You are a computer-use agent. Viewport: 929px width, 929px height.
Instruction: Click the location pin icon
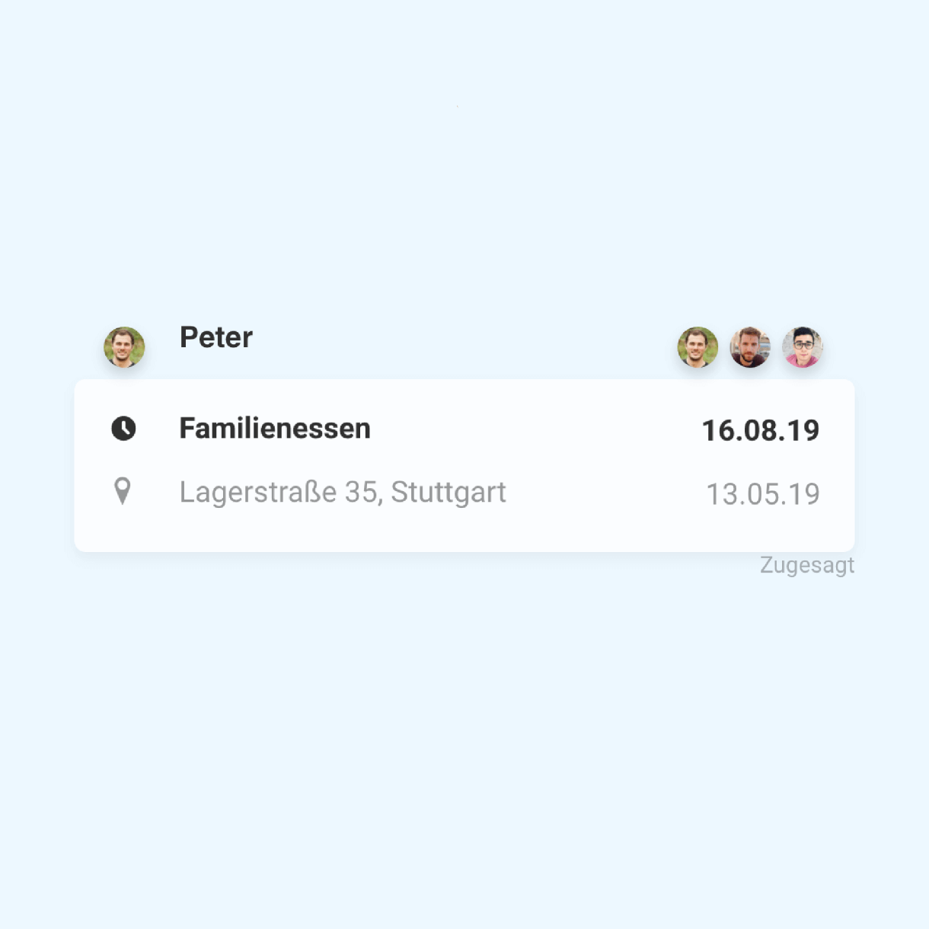click(x=122, y=491)
